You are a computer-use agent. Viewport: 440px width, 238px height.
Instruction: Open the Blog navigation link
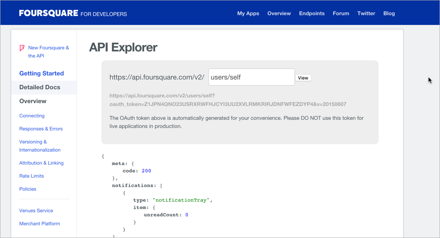[389, 13]
